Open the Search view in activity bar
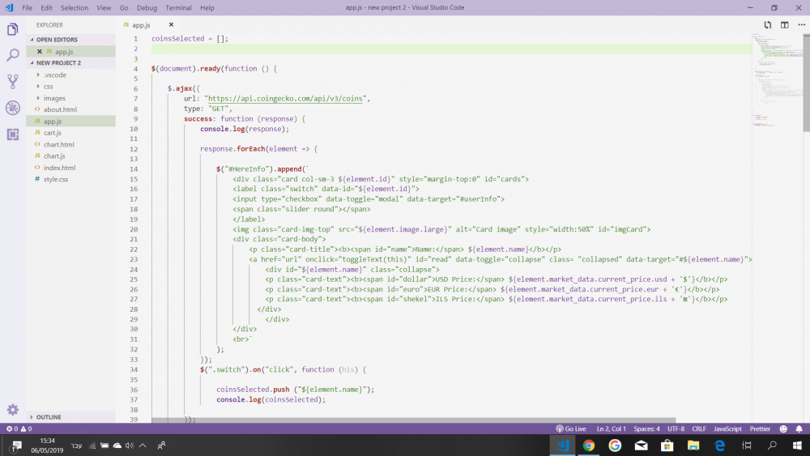810x456 pixels. (x=12, y=55)
